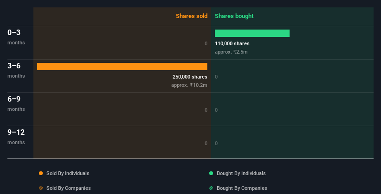Image resolution: width=381 pixels, height=194 pixels.
Task: Select the approx. ₹10.2m value
Action: click(x=189, y=85)
